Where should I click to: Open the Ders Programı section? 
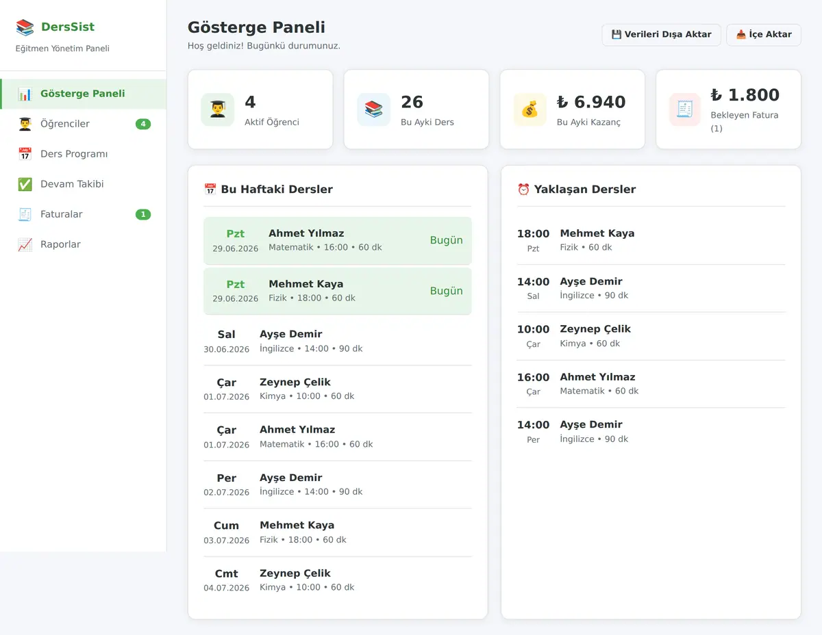[x=84, y=154]
